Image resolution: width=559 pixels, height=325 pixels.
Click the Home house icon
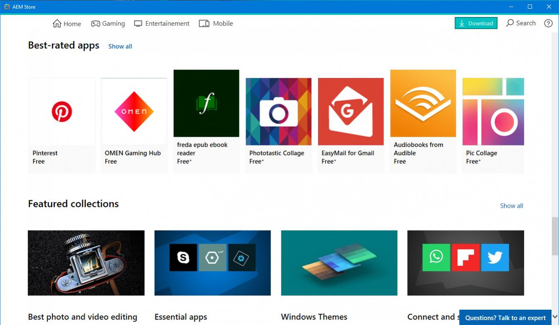(x=57, y=24)
